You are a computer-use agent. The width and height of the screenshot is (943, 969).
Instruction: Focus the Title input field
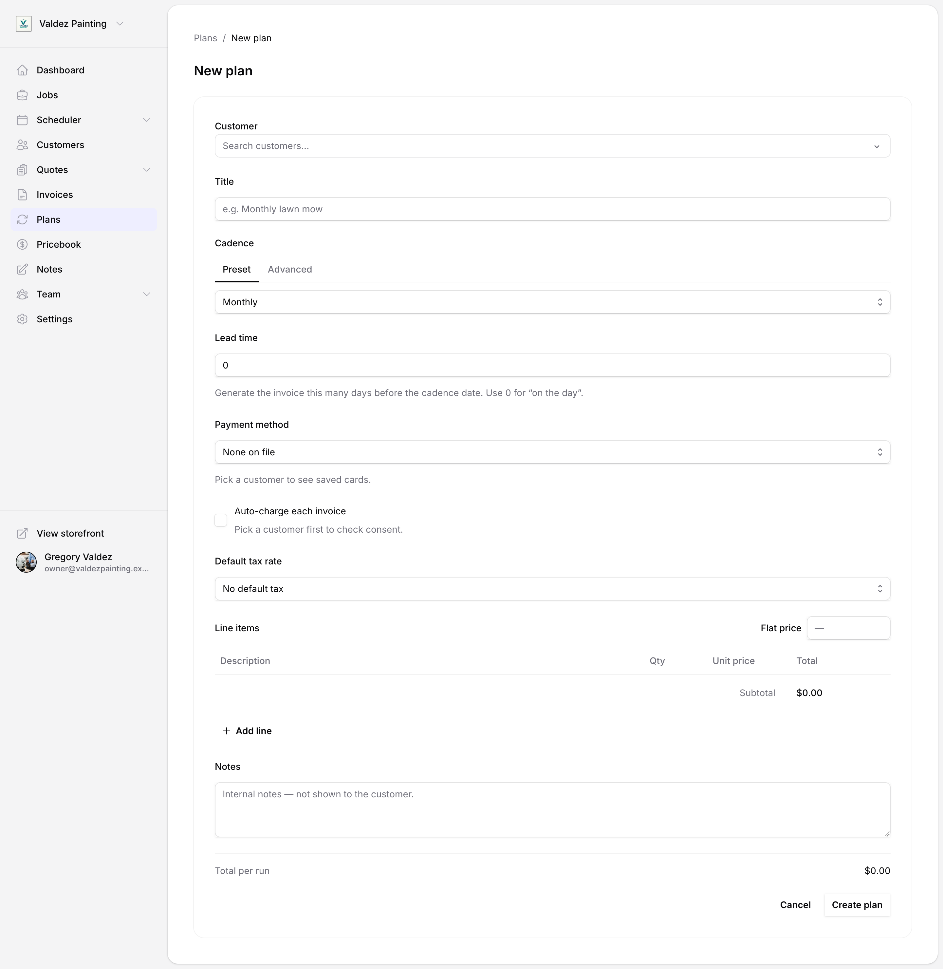coord(552,209)
